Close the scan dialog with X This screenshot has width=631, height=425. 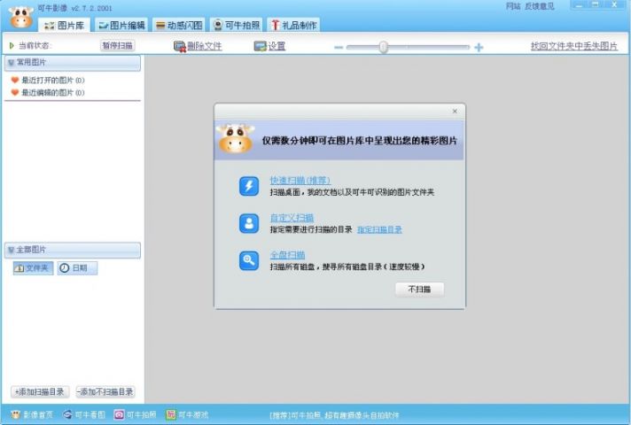(x=455, y=112)
